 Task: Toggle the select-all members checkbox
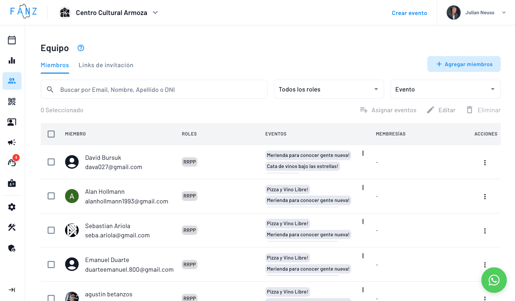pyautogui.click(x=51, y=134)
